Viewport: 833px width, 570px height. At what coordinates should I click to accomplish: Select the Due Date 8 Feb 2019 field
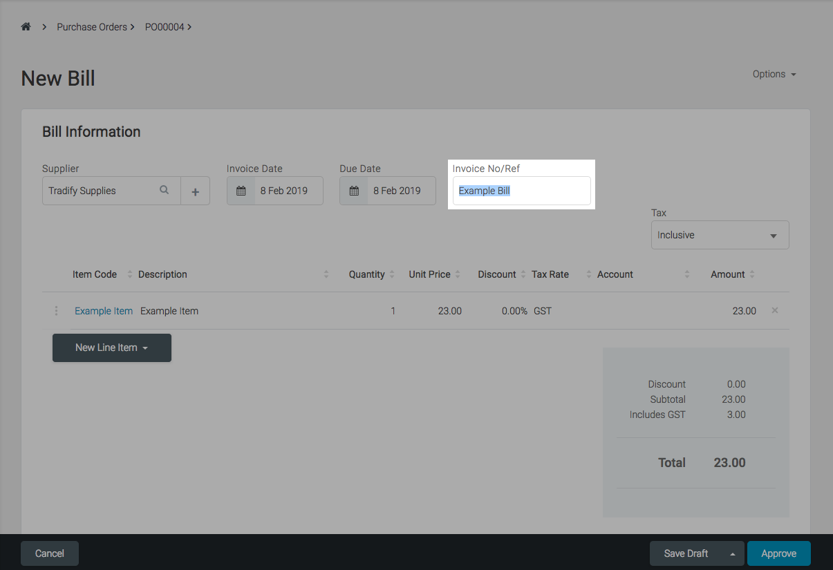tap(401, 191)
